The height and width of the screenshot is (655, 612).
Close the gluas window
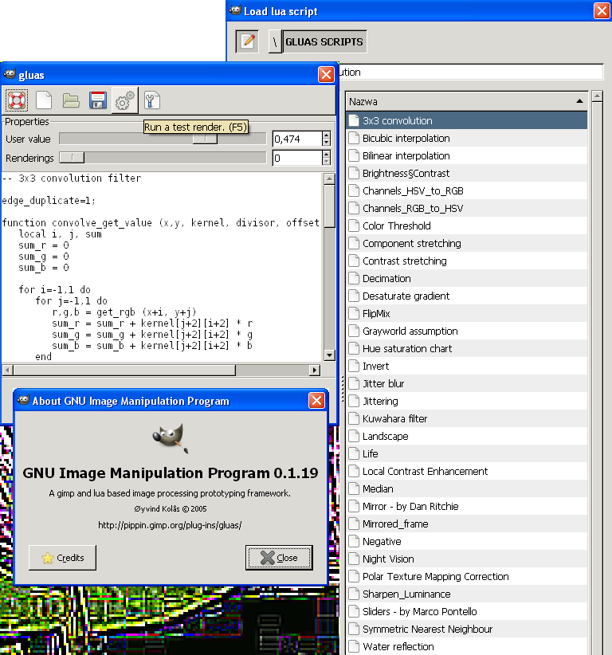[x=326, y=75]
